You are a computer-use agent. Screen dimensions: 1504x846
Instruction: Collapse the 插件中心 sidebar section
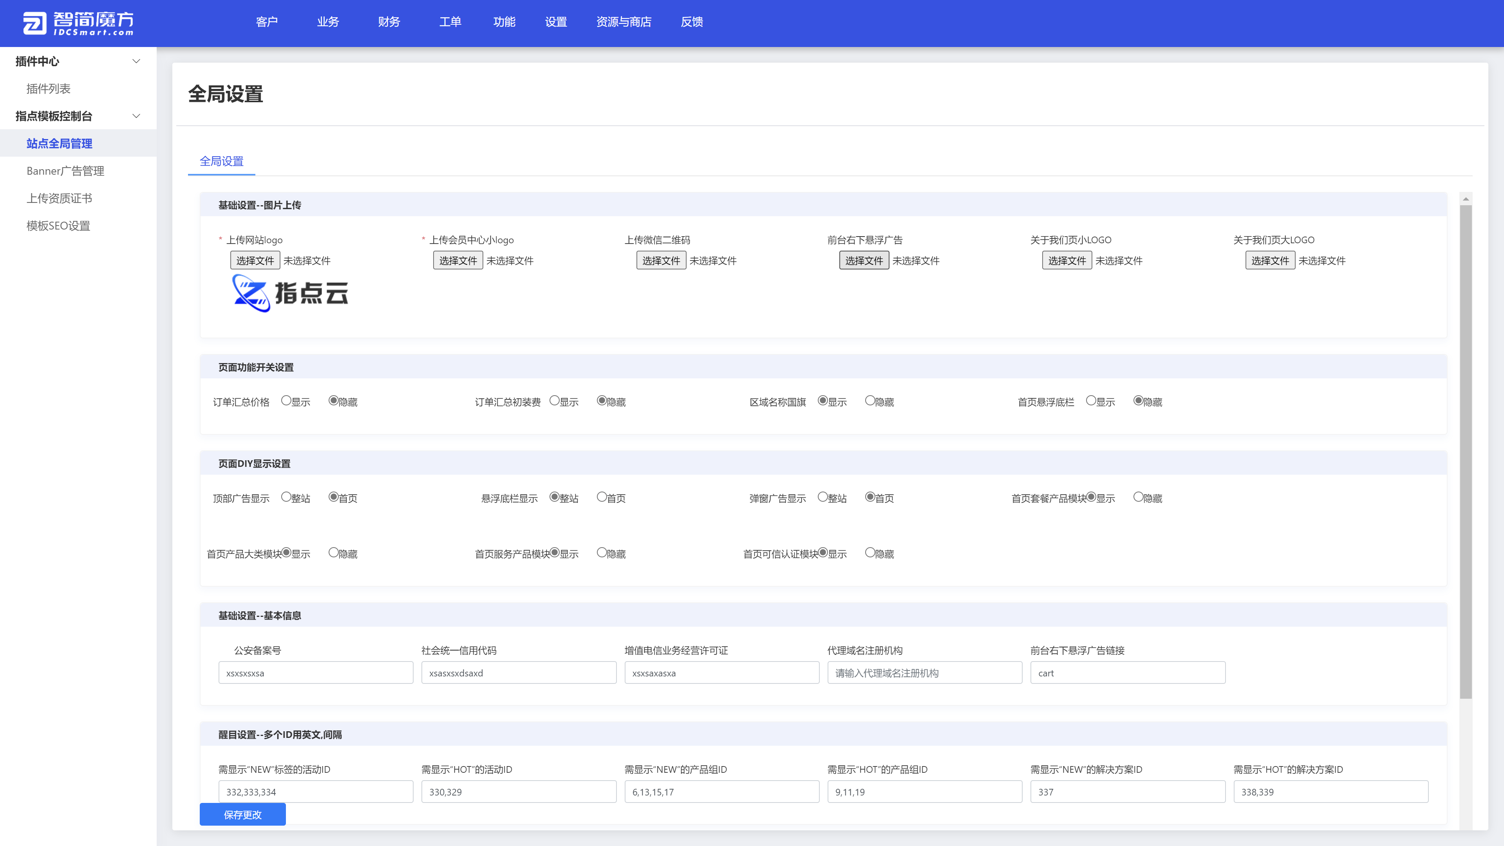pos(136,61)
